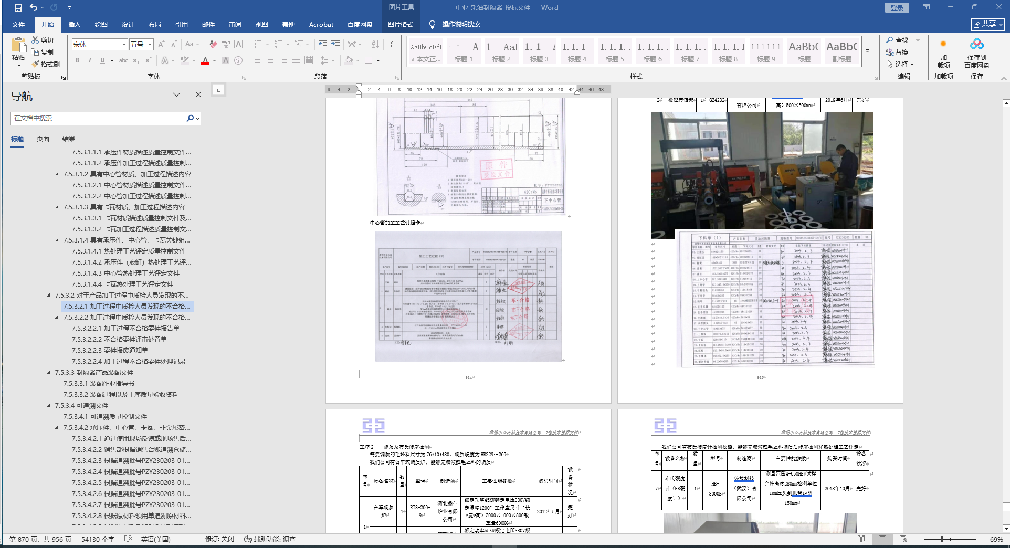Open the 布局 (Layout) tab
Viewport: 1010px width, 548px height.
click(x=155, y=24)
